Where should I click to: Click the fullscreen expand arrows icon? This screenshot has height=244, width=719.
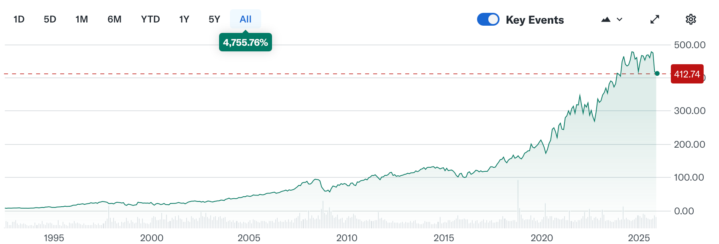pyautogui.click(x=654, y=19)
